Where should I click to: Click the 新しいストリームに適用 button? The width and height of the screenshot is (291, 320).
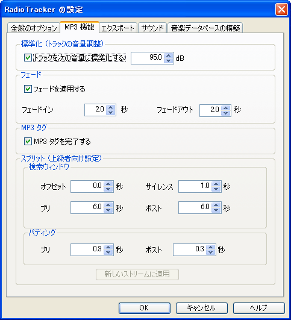click(x=137, y=274)
